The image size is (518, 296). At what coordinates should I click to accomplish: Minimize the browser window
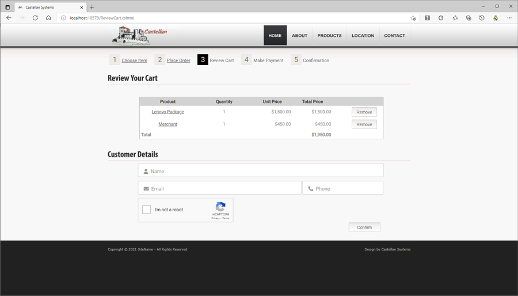coord(483,6)
